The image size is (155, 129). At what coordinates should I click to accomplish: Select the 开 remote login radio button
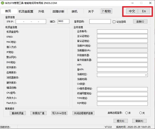pyautogui.click(x=127, y=113)
